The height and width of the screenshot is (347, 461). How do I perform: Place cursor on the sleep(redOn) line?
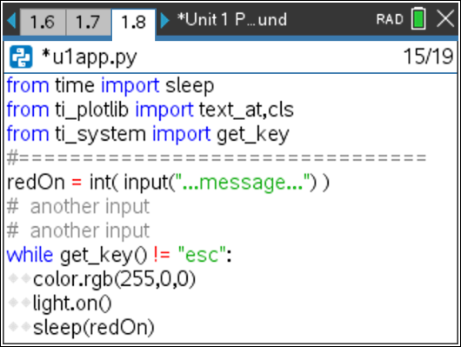pyautogui.click(x=93, y=328)
